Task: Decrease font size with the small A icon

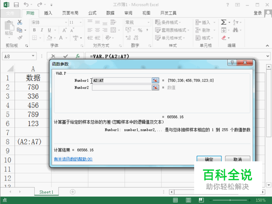Action: (x=72, y=30)
